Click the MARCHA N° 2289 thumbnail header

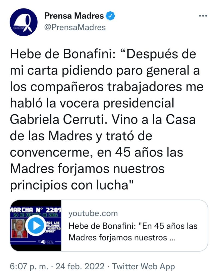tap(36, 210)
